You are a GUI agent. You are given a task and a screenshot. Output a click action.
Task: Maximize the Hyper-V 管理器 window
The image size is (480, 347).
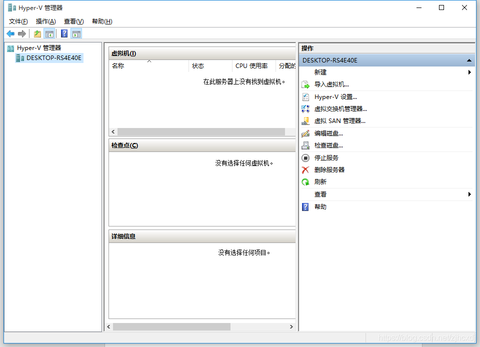[x=441, y=7]
